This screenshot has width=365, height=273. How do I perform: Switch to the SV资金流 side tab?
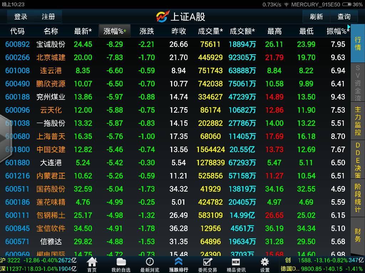[x=358, y=82]
